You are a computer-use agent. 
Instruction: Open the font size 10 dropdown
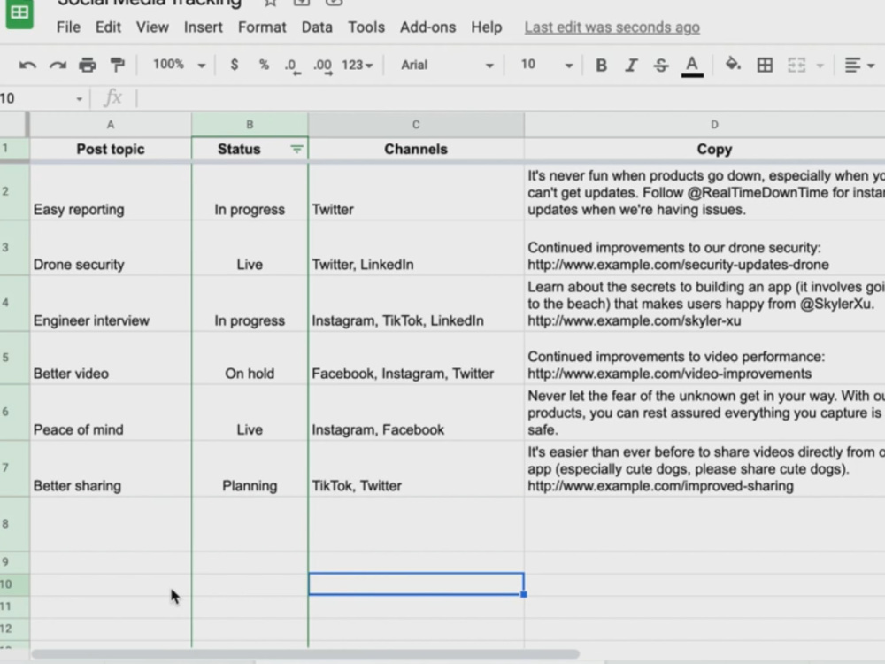coord(546,65)
